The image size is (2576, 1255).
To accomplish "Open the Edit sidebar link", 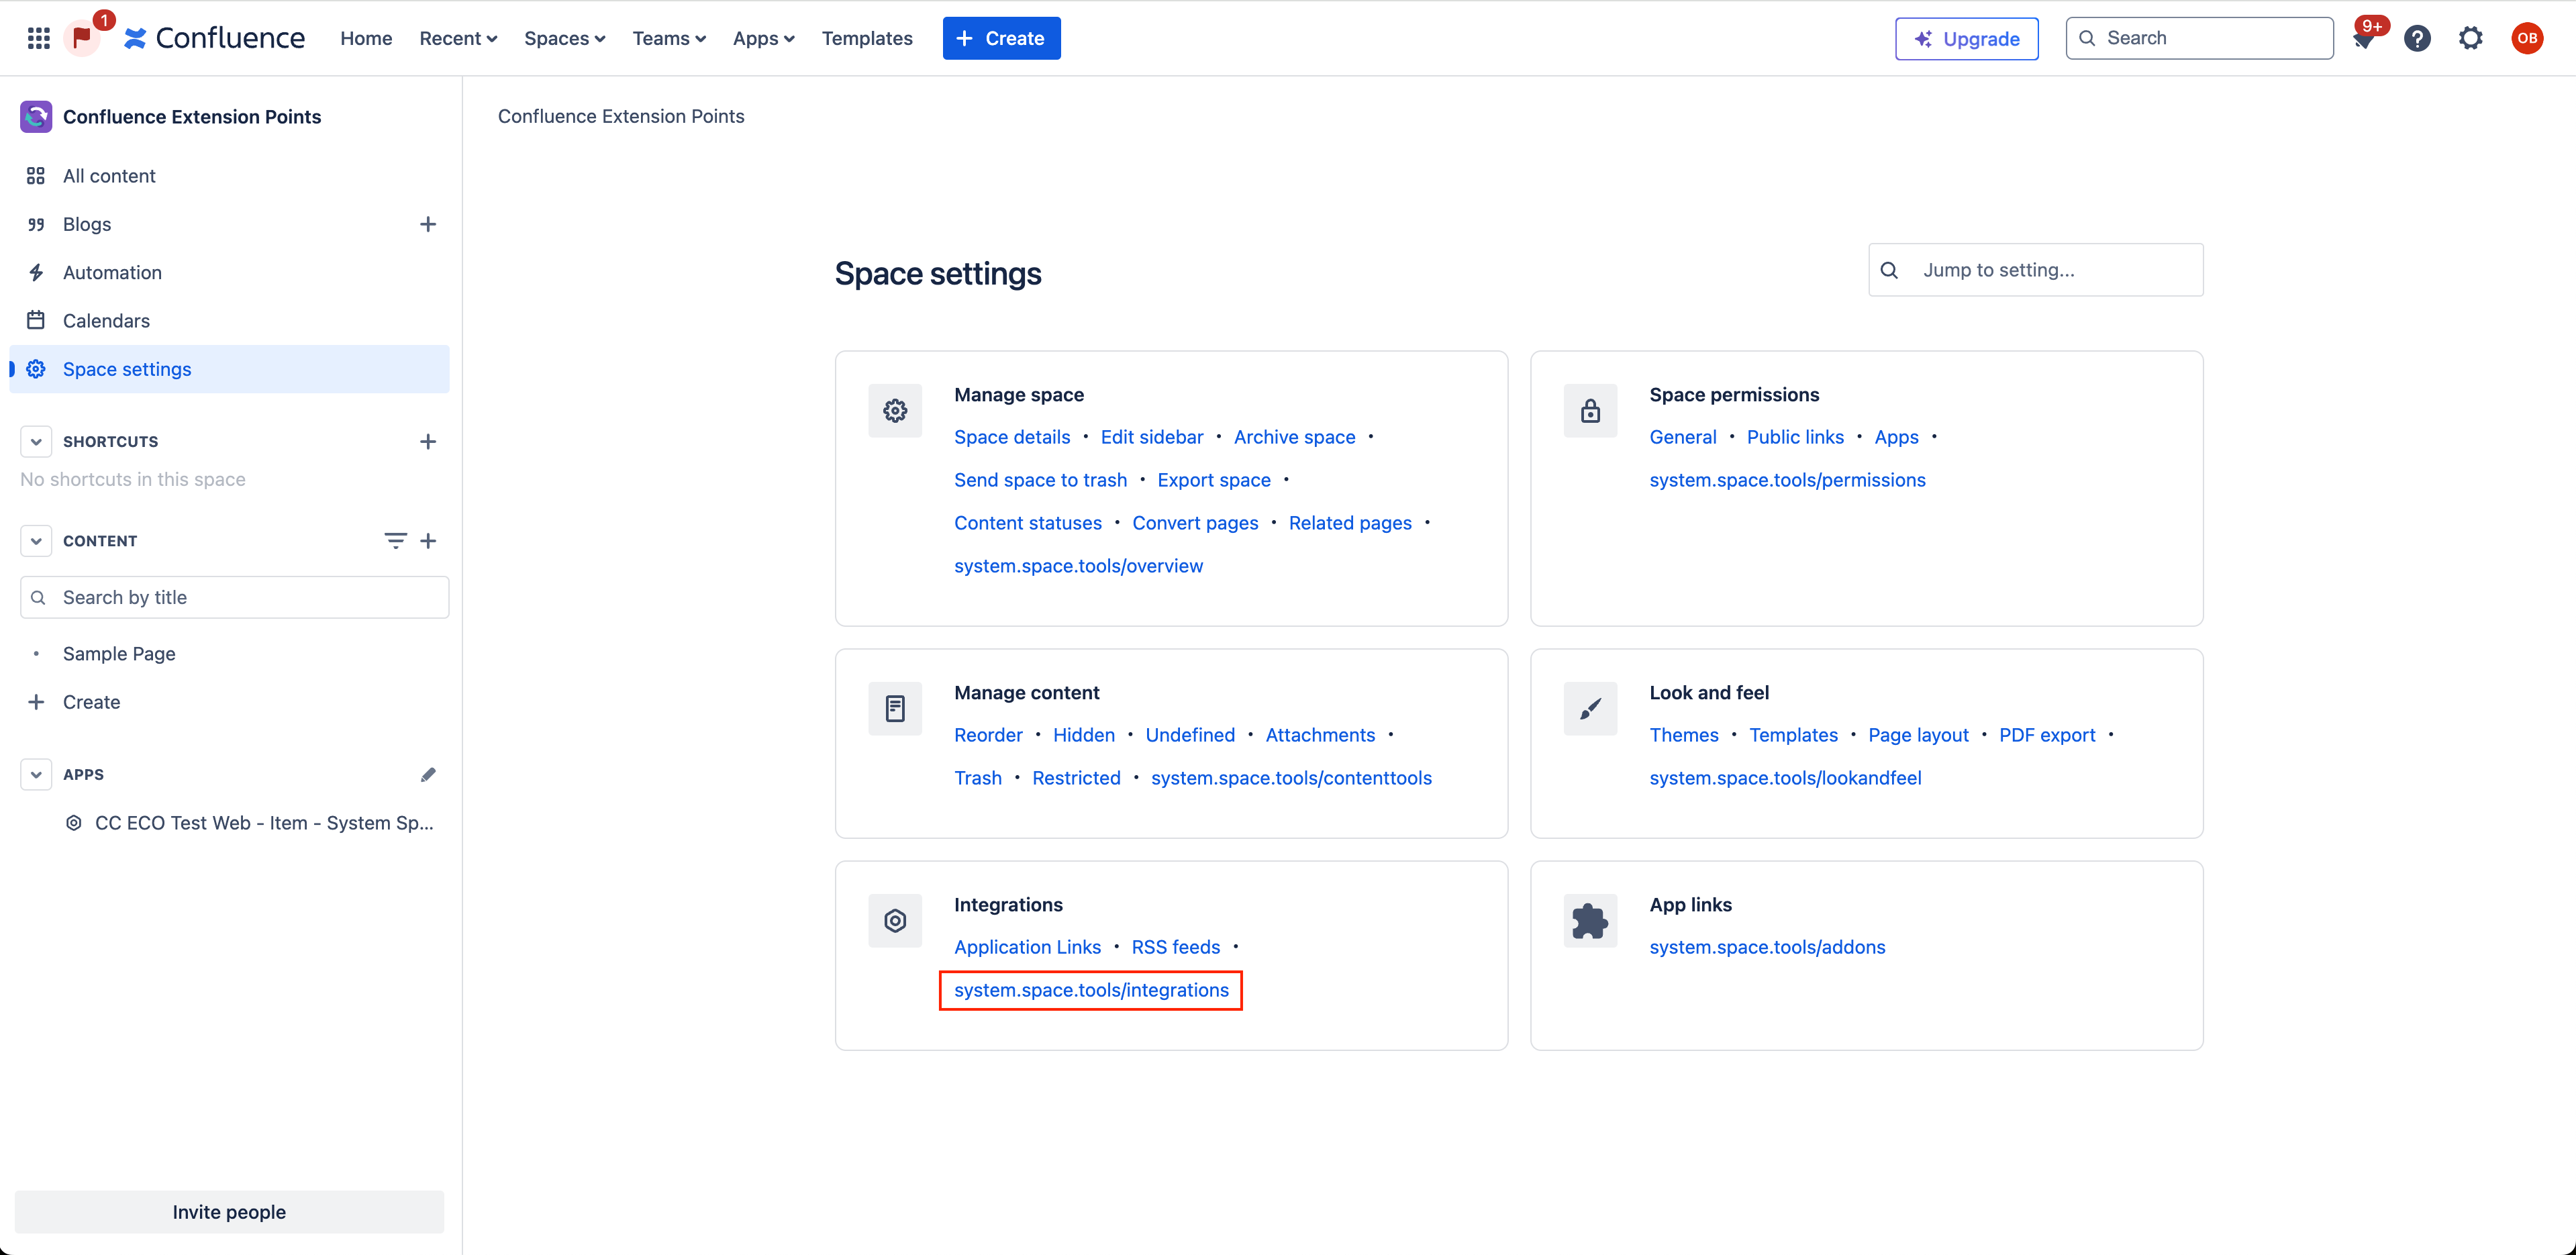I will [1152, 437].
